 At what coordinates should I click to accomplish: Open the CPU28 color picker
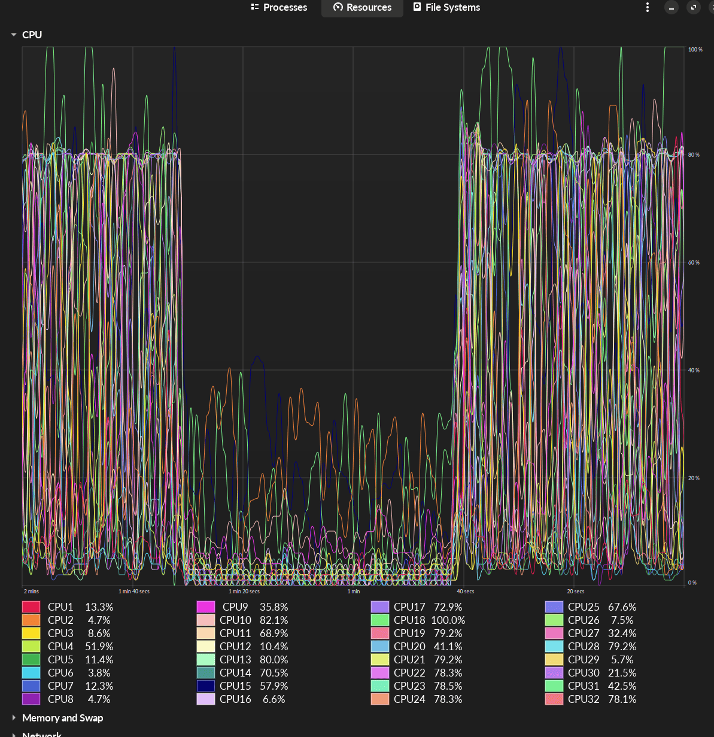click(554, 647)
